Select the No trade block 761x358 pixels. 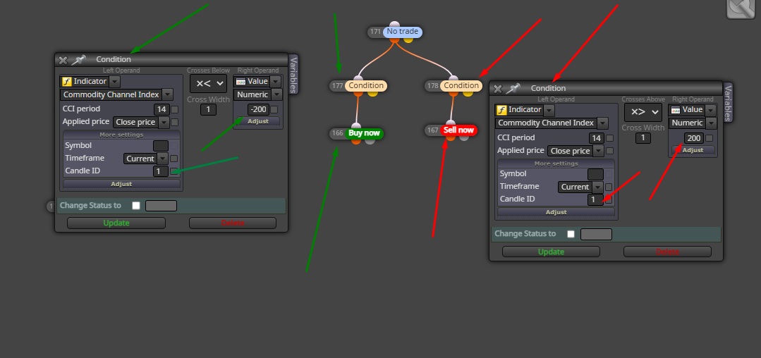tap(402, 32)
